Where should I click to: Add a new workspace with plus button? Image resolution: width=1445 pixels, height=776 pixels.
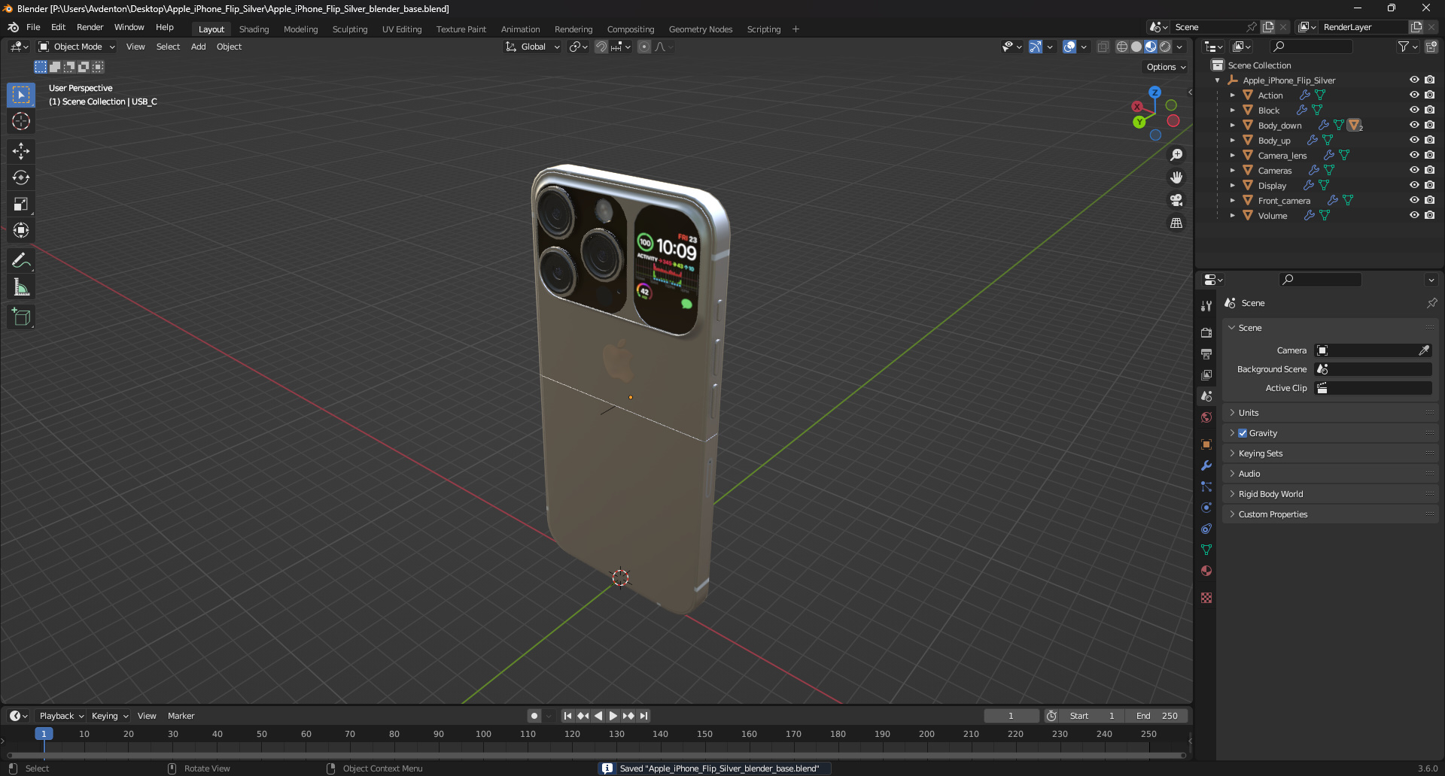796,29
